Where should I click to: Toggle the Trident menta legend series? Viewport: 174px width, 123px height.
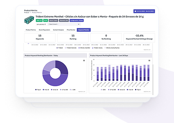tap(97, 48)
